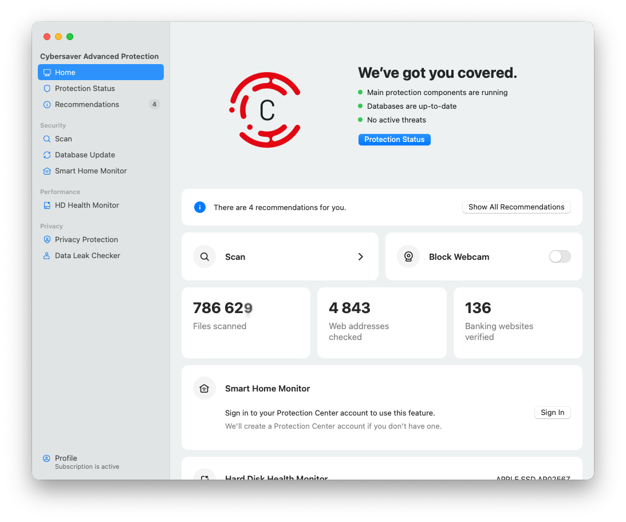Click the Recommendations badge showing 4
This screenshot has width=626, height=522.
(154, 105)
